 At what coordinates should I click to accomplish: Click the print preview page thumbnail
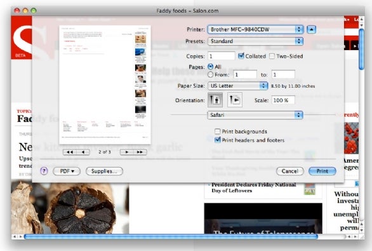click(x=105, y=85)
